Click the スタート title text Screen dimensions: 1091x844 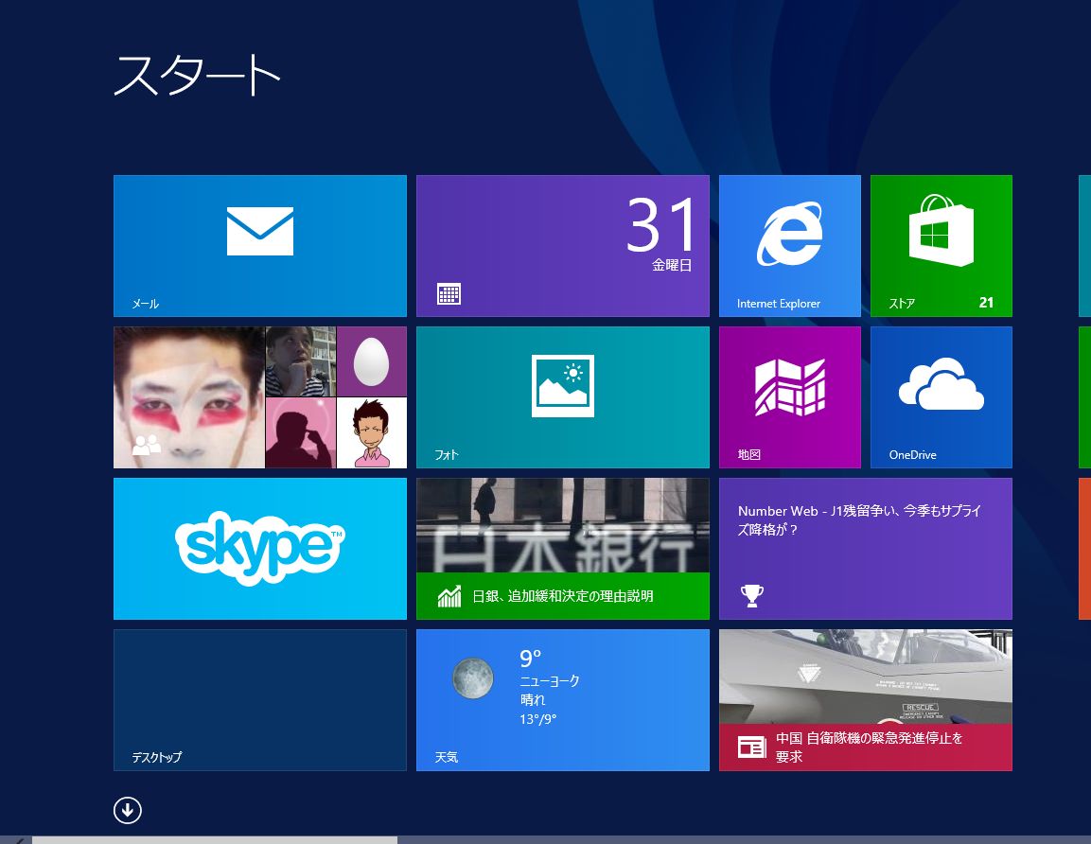click(x=197, y=75)
